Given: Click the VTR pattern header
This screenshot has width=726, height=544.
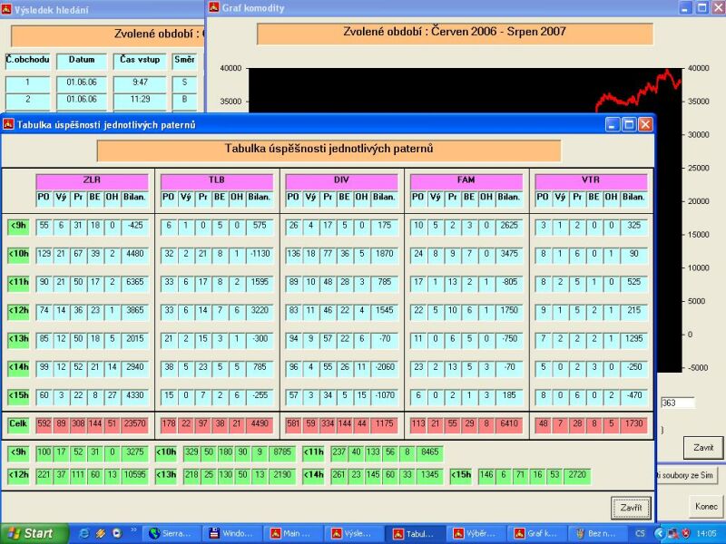Looking at the screenshot, I should click(x=591, y=180).
